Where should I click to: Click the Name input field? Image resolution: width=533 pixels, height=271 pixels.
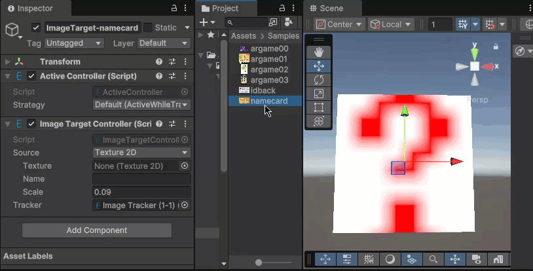point(141,179)
